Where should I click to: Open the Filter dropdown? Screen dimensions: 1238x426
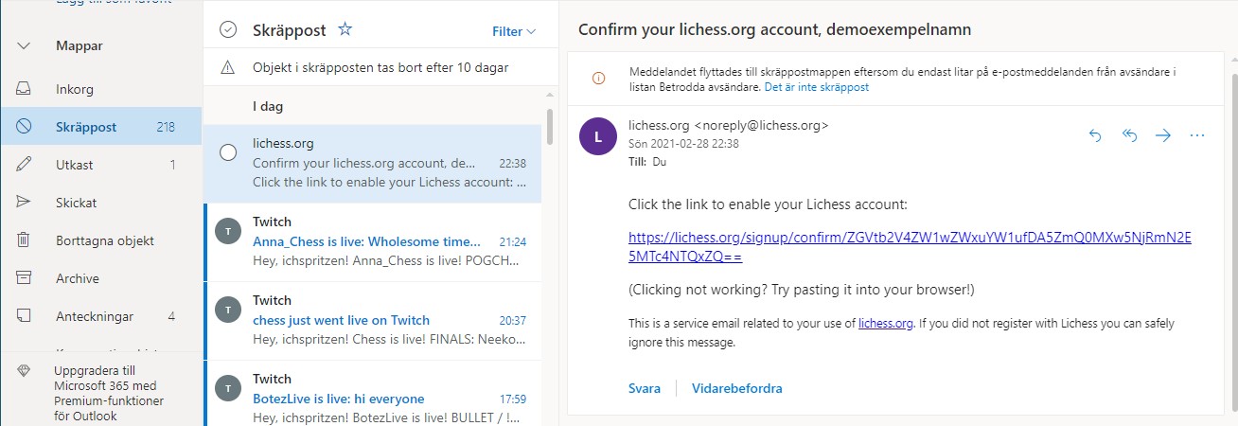pyautogui.click(x=514, y=31)
